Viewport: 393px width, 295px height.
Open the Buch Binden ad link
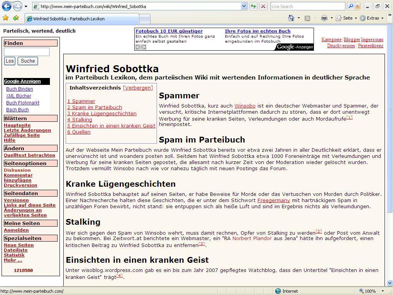[x=20, y=89]
